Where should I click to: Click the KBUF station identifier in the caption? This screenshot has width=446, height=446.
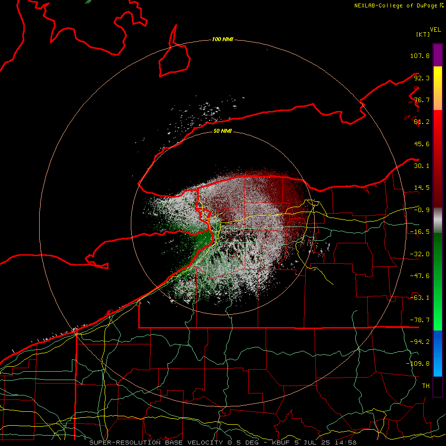[280, 443]
